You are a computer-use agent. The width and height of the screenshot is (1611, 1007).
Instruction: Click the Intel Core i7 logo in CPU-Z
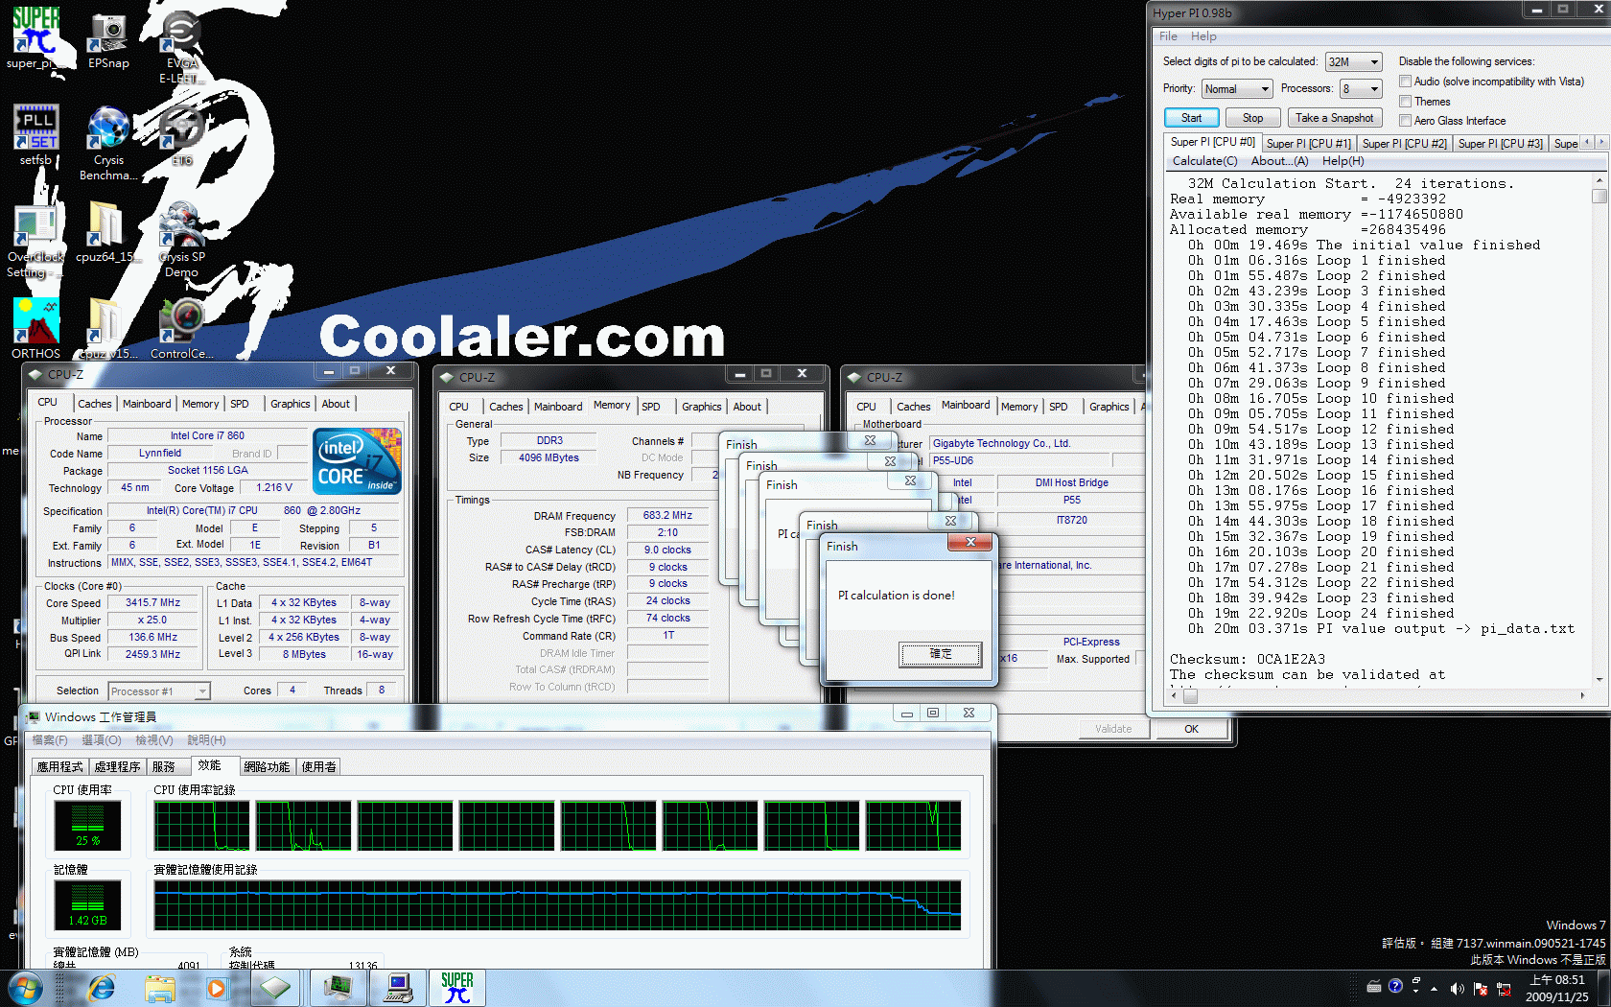pos(357,461)
